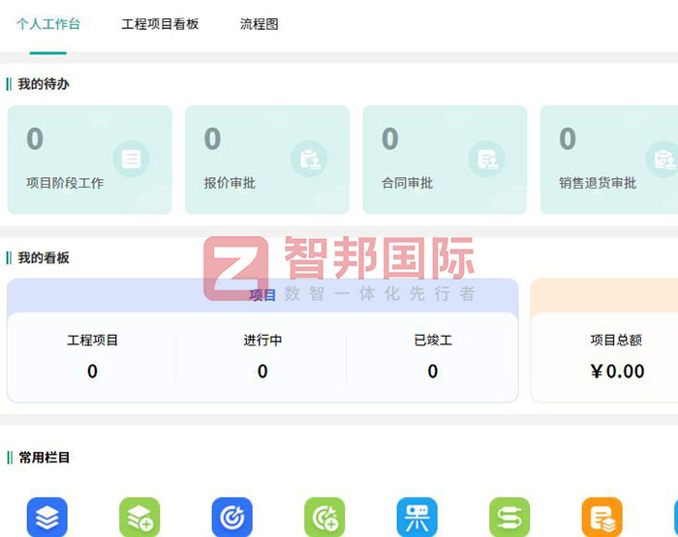Click the 项目总额 amount ¥0.00
The image size is (678, 537).
617,372
